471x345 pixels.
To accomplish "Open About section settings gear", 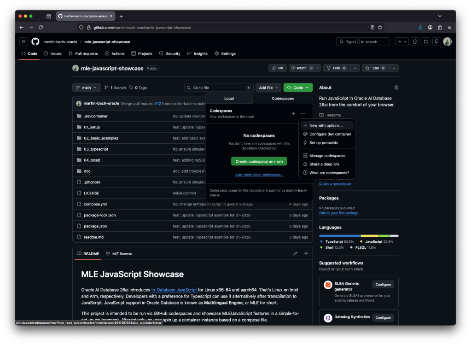I will [x=396, y=88].
